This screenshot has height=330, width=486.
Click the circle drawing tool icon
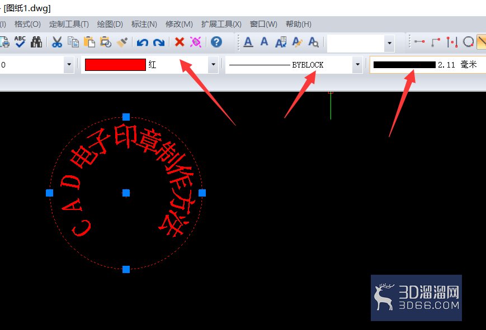468,42
